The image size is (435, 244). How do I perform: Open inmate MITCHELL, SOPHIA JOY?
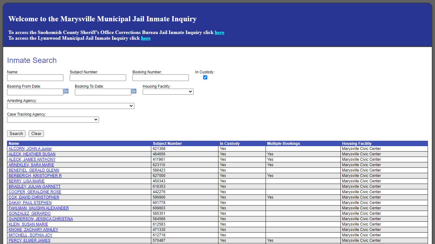[x=30, y=235]
